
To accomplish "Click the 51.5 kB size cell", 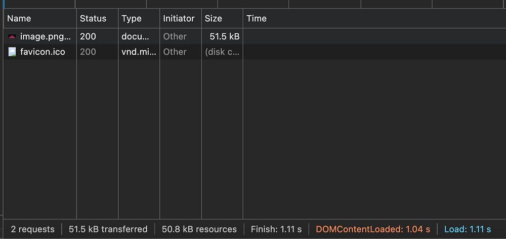I will [x=224, y=36].
